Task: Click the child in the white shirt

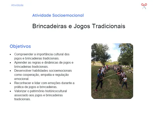Action: pos(125,82)
